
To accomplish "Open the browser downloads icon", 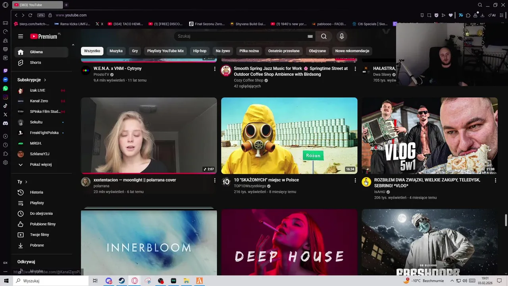I will [x=482, y=15].
